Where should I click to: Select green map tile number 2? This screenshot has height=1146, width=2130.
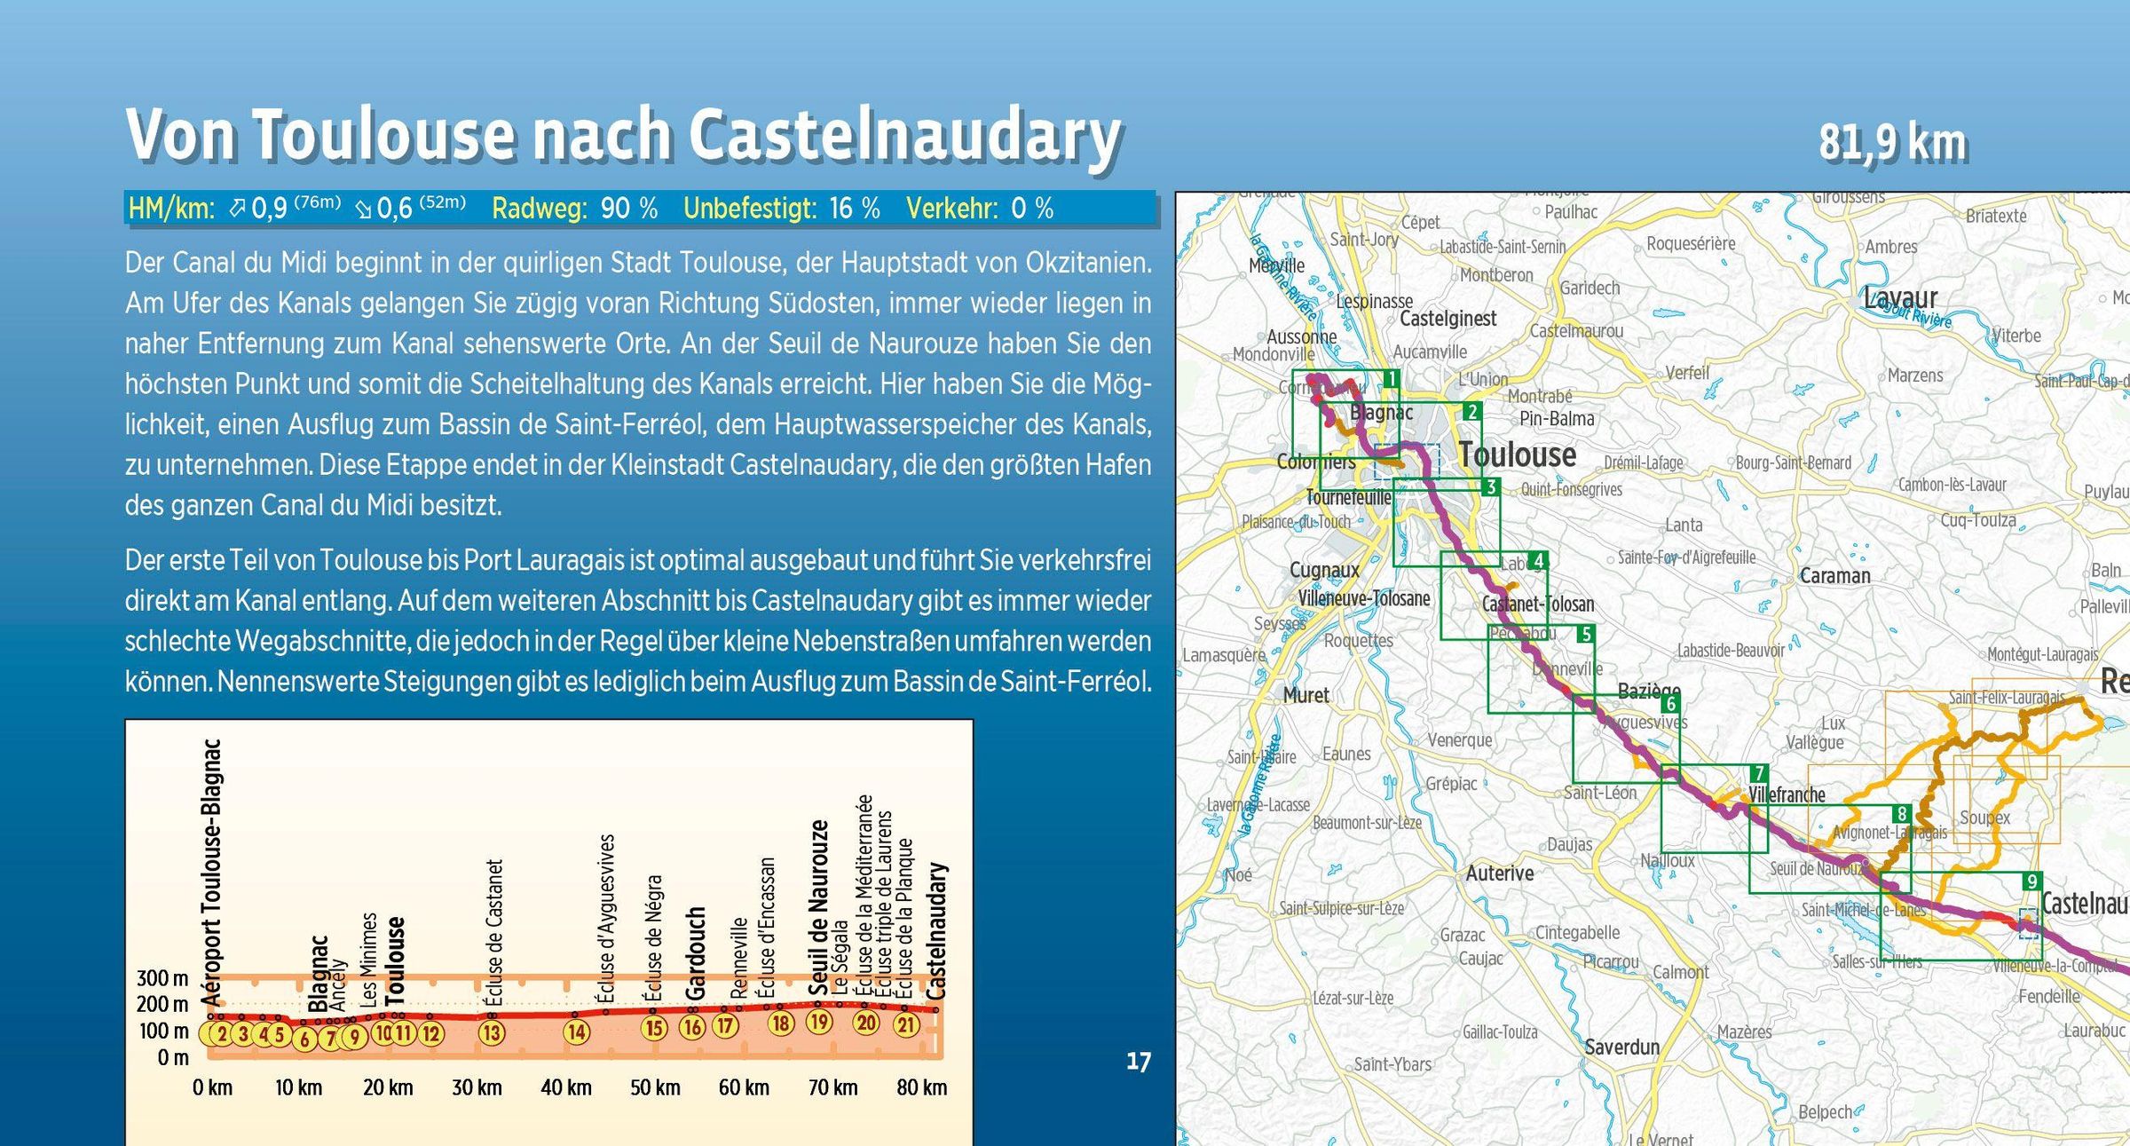[1472, 411]
